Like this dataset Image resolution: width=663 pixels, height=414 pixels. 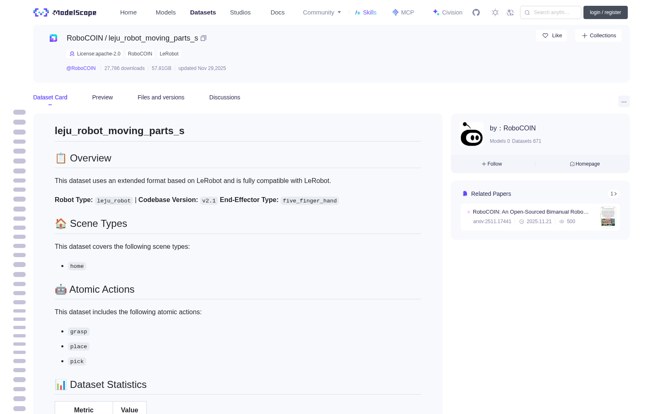click(x=552, y=36)
